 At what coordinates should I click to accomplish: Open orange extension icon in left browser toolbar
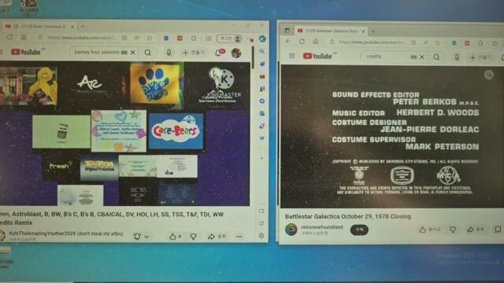click(x=180, y=39)
